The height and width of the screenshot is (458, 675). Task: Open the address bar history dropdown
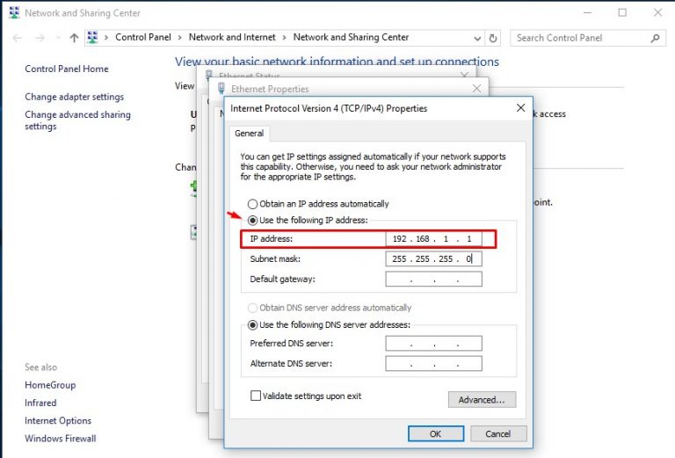point(477,38)
